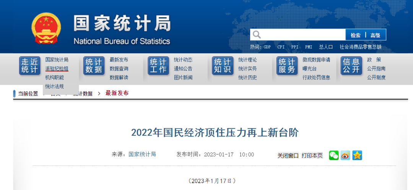Click the QQ Zone star share icon
This screenshot has height=190, width=413.
[357, 155]
